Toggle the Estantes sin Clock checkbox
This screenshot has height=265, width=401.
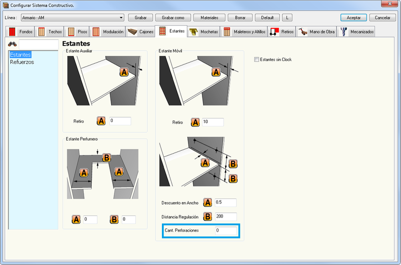coord(257,59)
